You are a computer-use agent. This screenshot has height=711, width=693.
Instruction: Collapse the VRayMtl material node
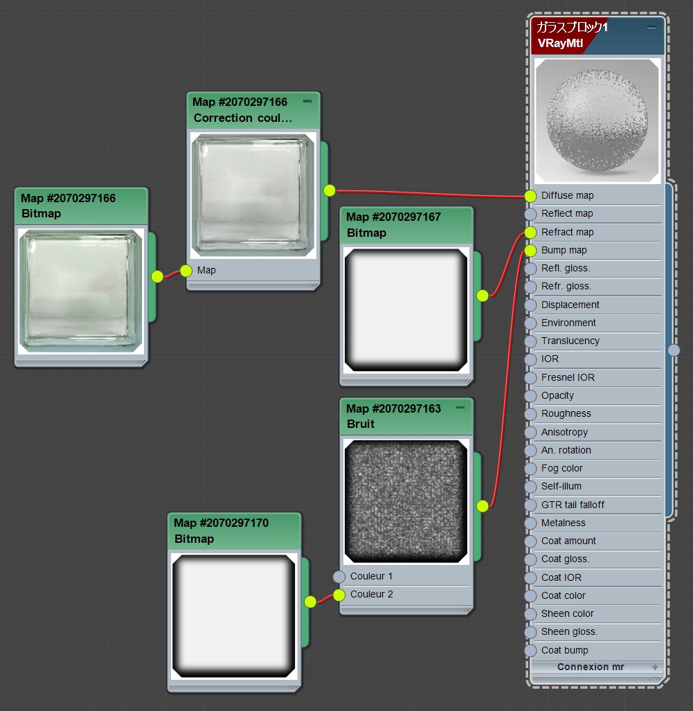click(651, 28)
